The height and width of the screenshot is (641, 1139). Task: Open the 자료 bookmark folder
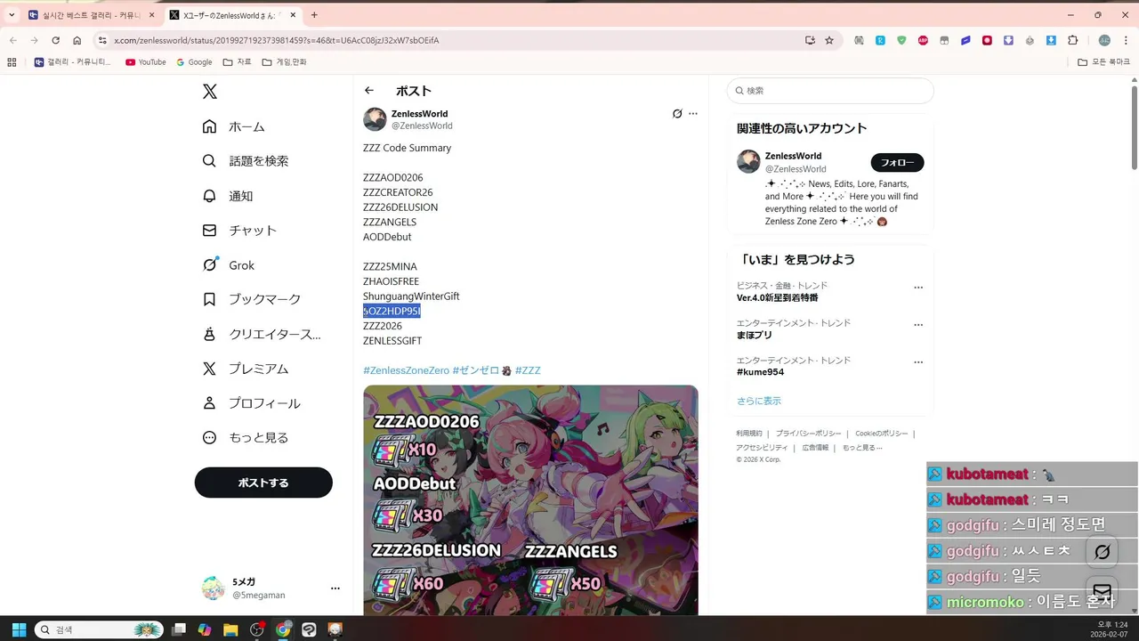click(237, 62)
